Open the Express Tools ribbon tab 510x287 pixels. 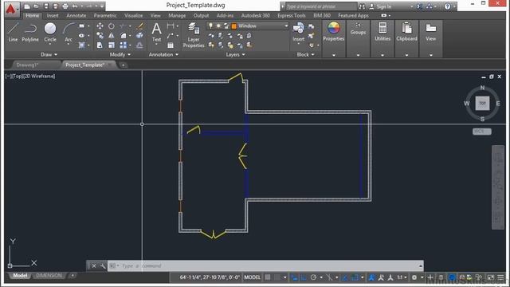[x=292, y=16]
